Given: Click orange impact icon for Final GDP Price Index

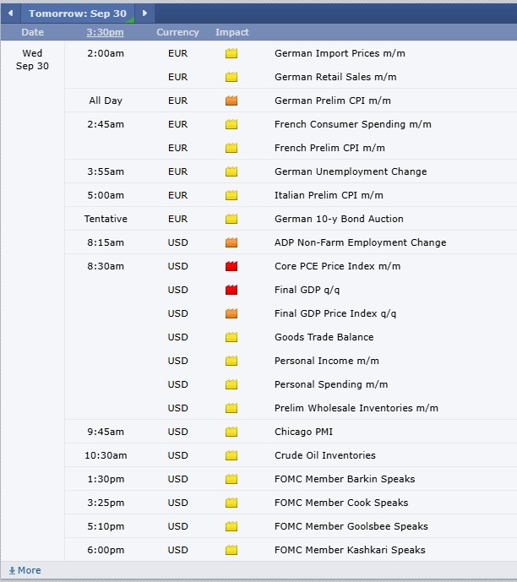Looking at the screenshot, I should pos(231,313).
